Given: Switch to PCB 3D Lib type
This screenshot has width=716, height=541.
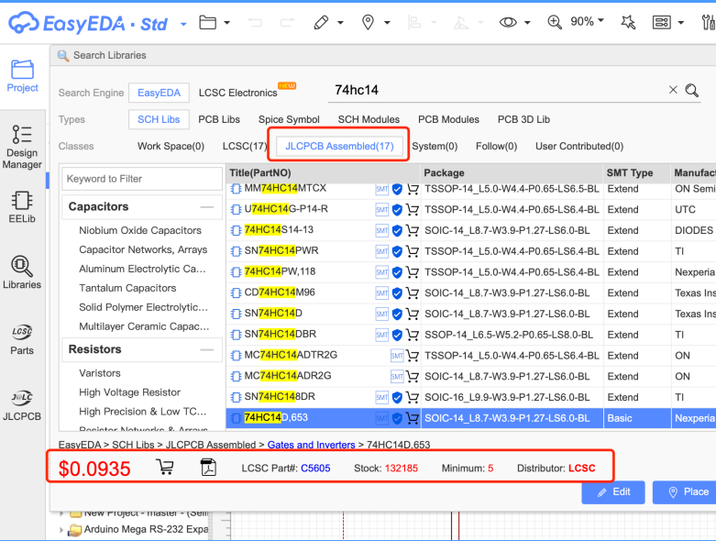Looking at the screenshot, I should (x=523, y=119).
